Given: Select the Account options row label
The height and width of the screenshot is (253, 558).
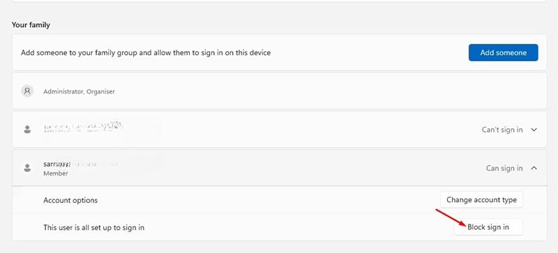Looking at the screenshot, I should coord(70,200).
